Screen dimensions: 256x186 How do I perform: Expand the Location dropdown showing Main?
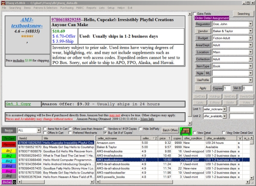(250, 52)
